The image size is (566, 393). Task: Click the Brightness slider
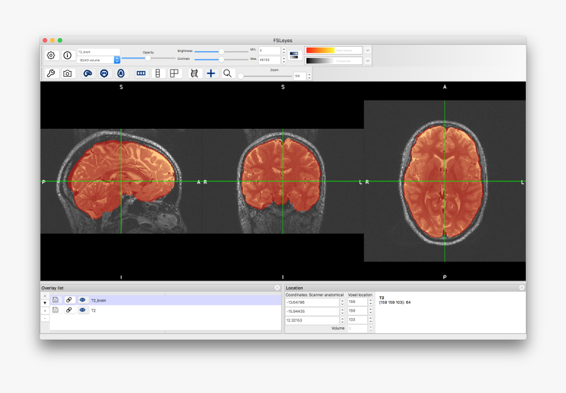pyautogui.click(x=221, y=51)
